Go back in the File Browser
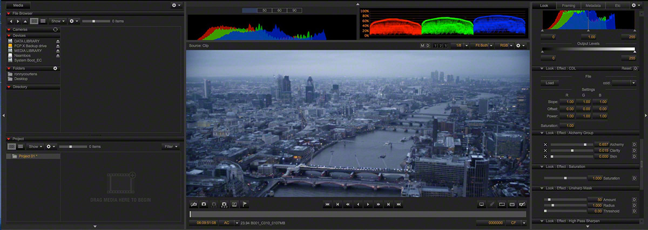 click(x=11, y=20)
